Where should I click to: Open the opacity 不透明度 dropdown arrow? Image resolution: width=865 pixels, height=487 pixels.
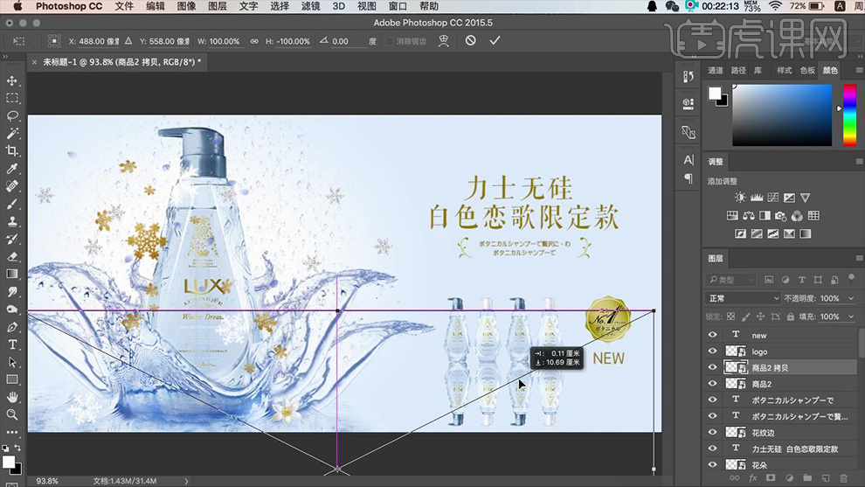click(x=851, y=298)
